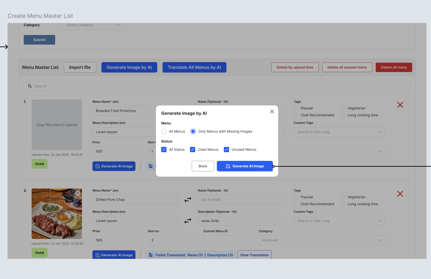Click red X delete icon for menu item 2

(x=400, y=194)
